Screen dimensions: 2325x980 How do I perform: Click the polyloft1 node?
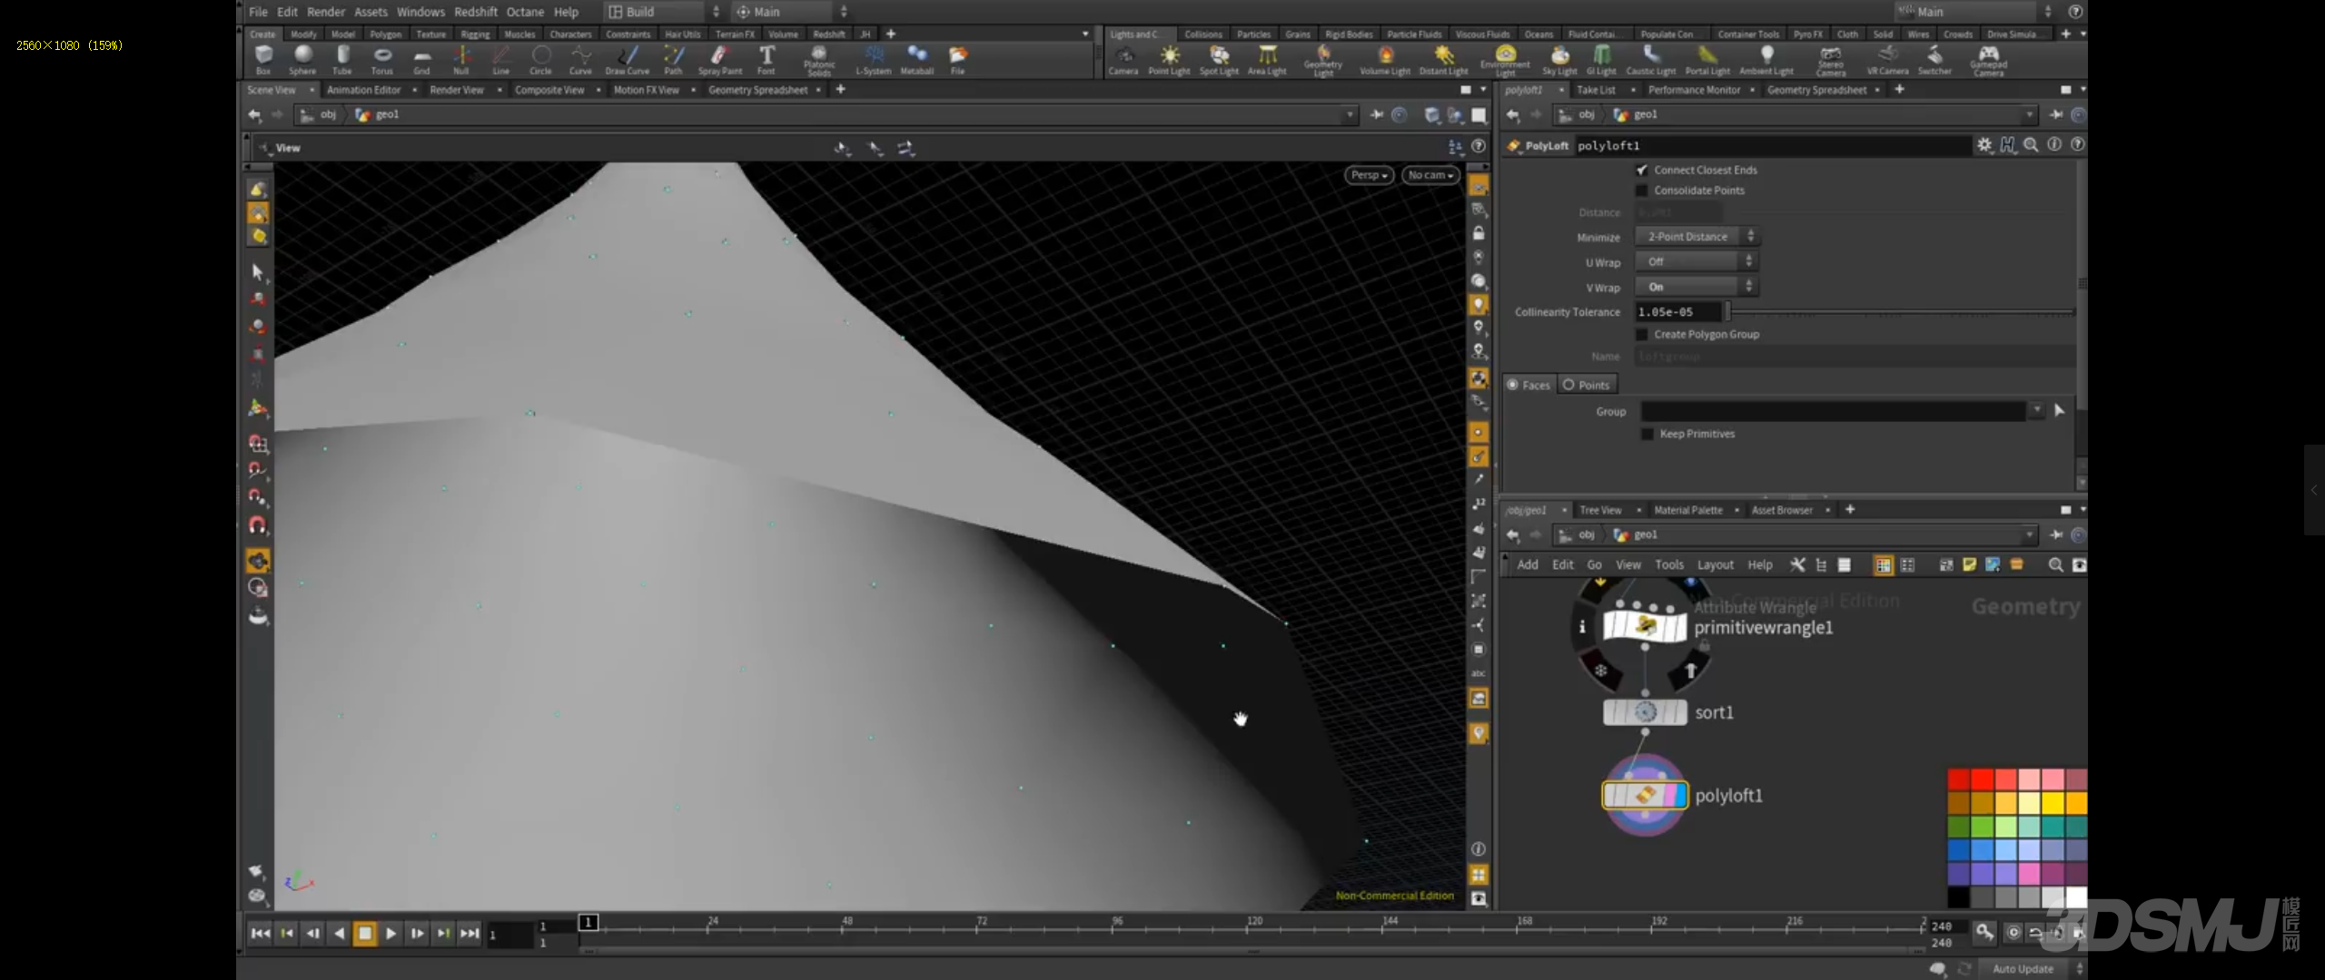[x=1645, y=795]
